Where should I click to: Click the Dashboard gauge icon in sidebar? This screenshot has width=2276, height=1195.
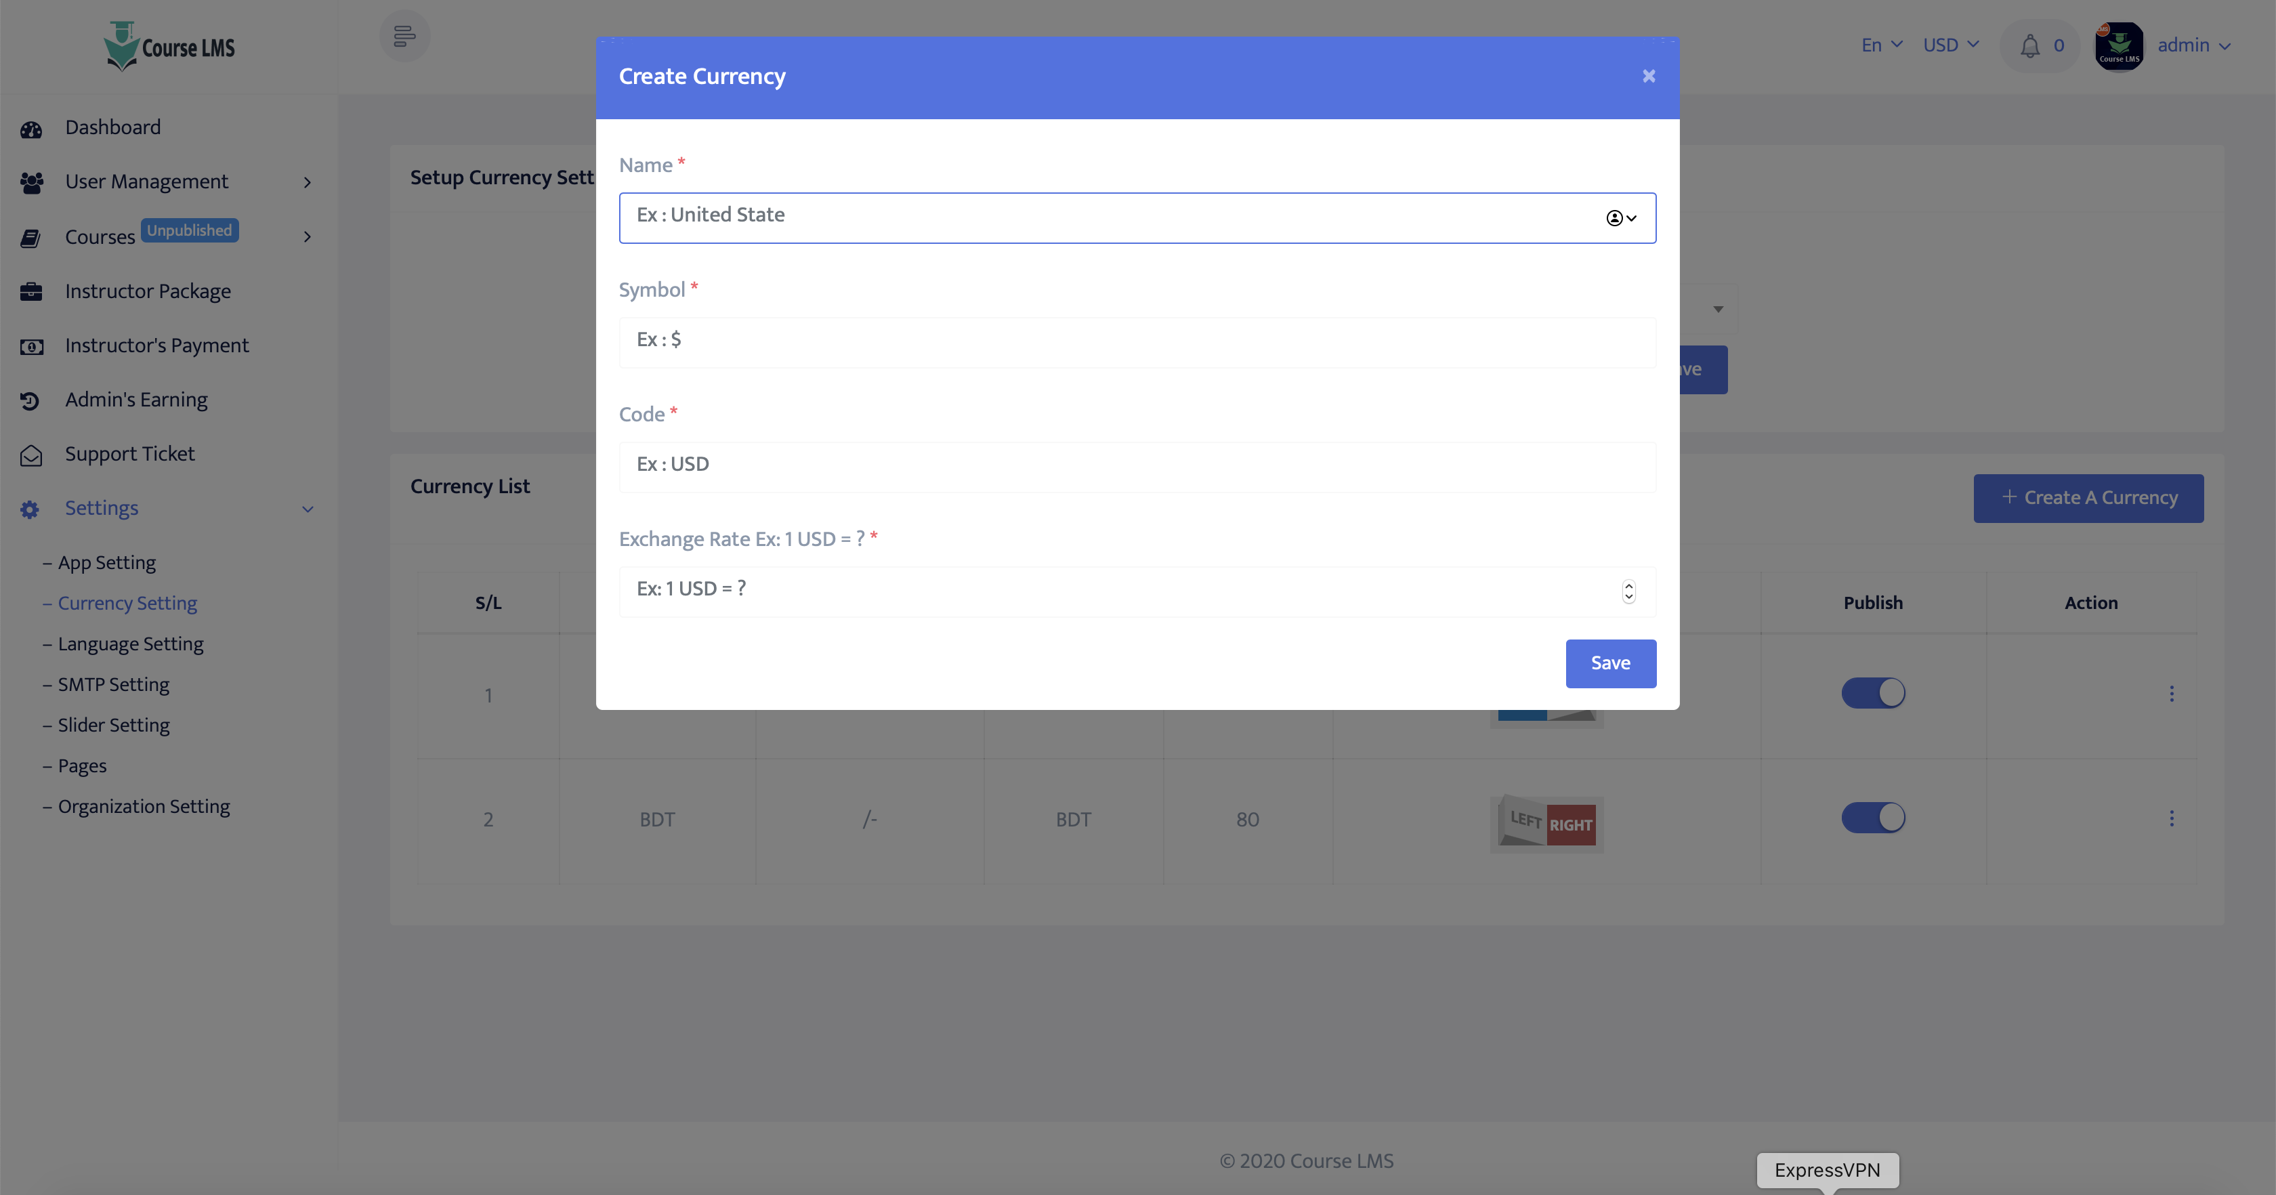(31, 129)
